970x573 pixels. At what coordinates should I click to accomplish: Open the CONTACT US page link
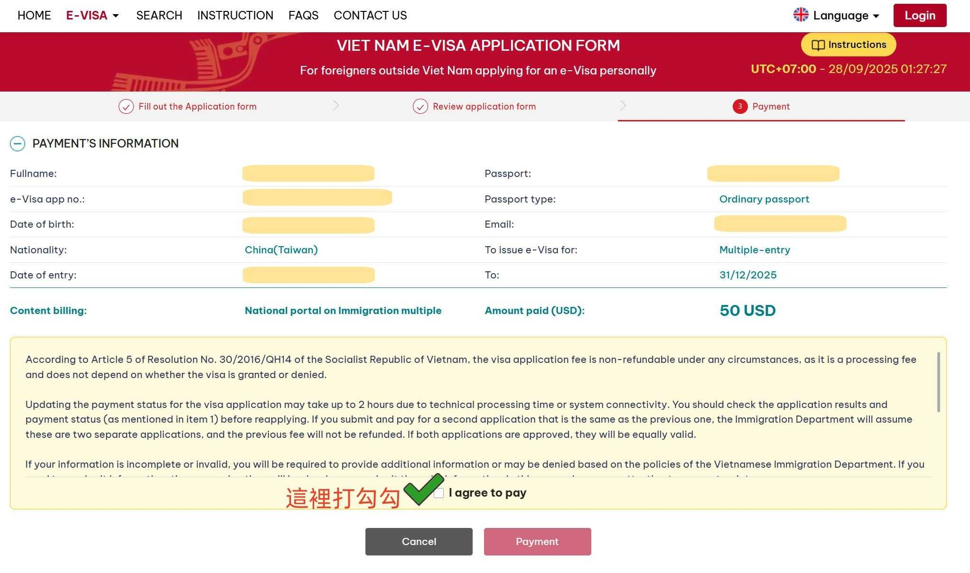coord(370,16)
